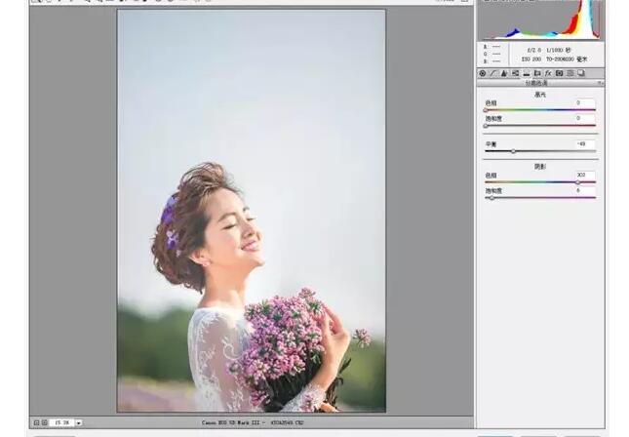629x437 pixels.
Task: Show the Presets panel icon
Action: coord(570,73)
